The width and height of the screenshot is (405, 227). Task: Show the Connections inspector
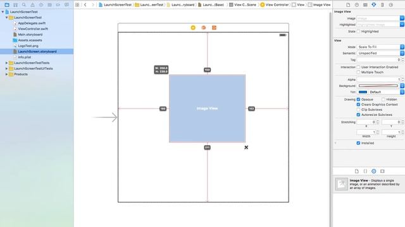pyautogui.click(x=391, y=4)
